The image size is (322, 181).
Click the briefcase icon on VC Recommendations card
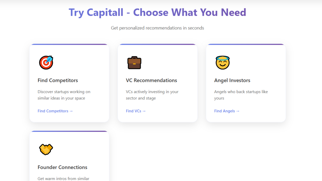[x=134, y=63]
